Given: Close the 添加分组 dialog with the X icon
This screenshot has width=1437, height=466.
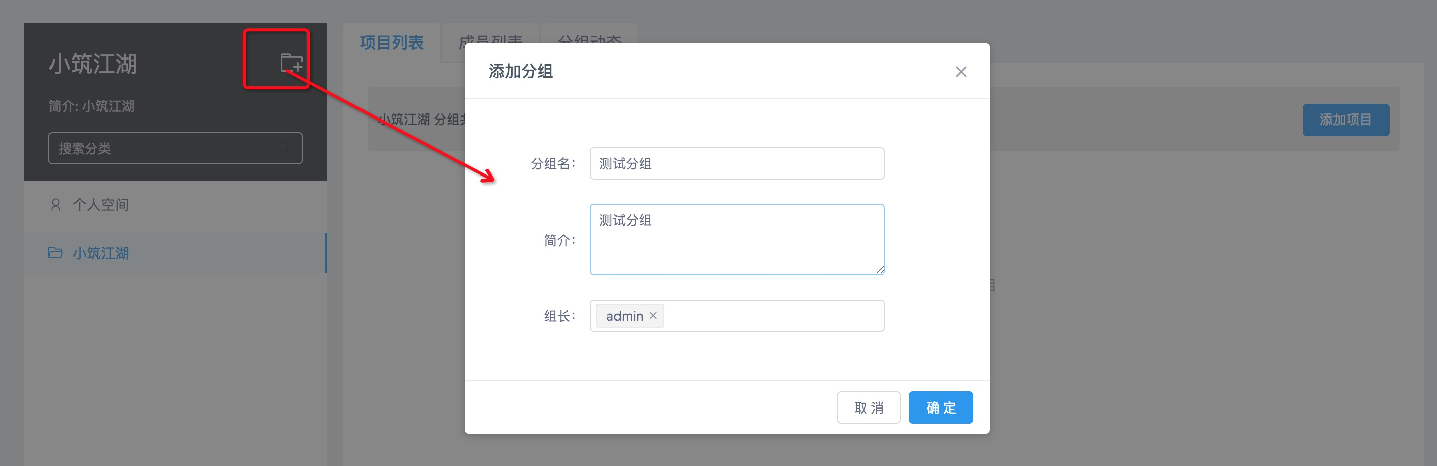Looking at the screenshot, I should (961, 71).
